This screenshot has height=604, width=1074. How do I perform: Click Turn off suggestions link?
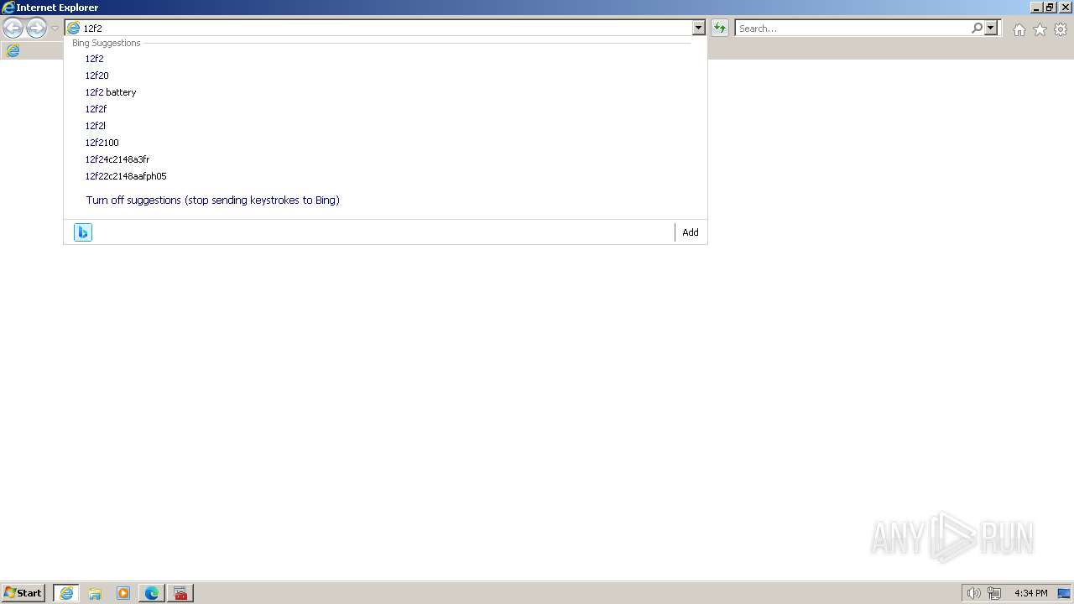click(x=212, y=200)
